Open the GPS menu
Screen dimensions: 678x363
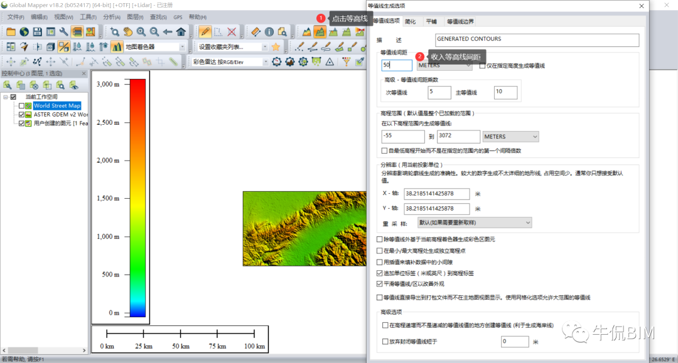(178, 18)
